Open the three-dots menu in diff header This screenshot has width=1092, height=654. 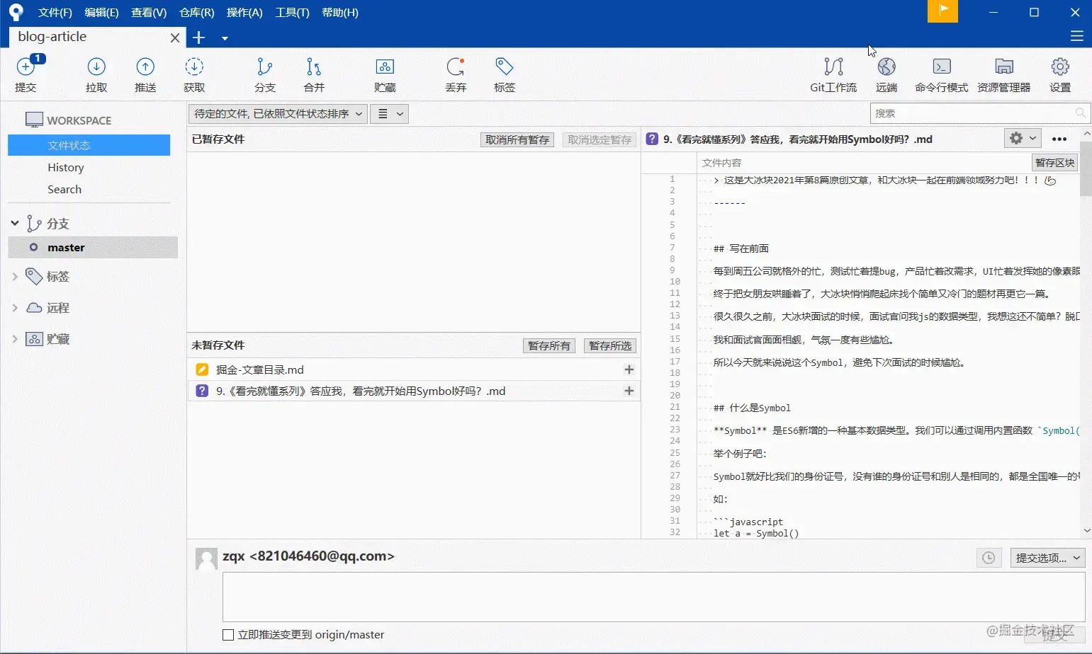click(x=1059, y=139)
